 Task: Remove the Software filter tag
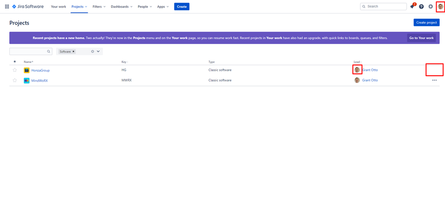73,51
